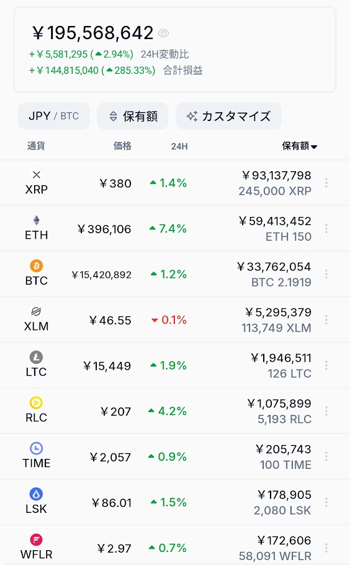Open the Ethereum ETH coin icon
Viewport: 350px width, 565px height.
pos(37,220)
